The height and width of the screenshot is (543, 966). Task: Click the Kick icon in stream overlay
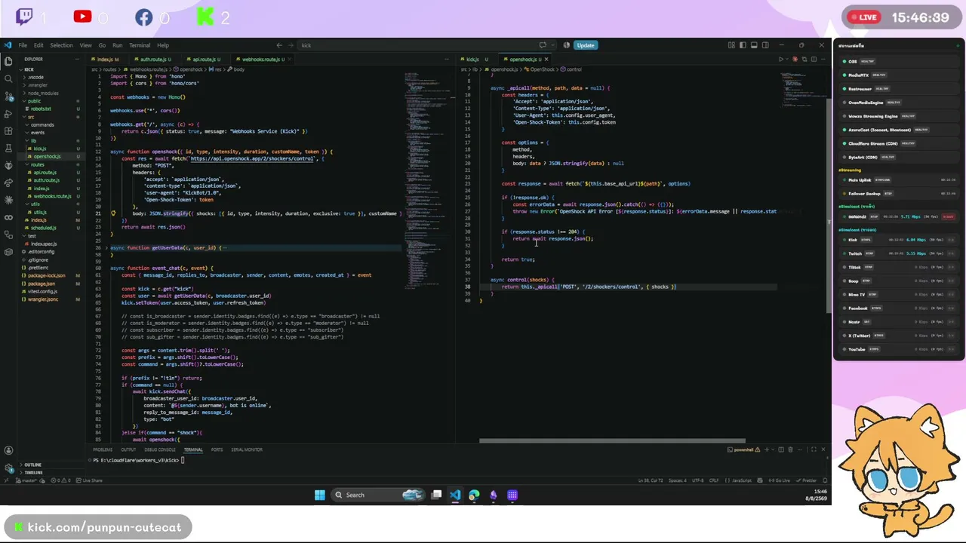pos(205,17)
